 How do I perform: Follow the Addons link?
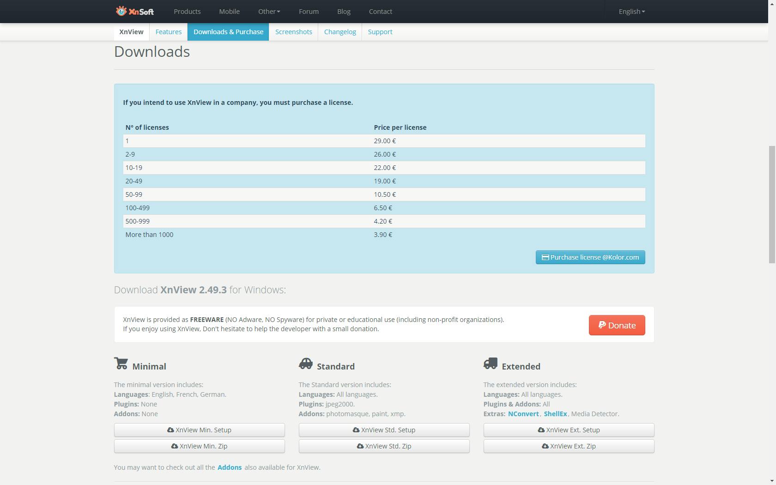[230, 467]
